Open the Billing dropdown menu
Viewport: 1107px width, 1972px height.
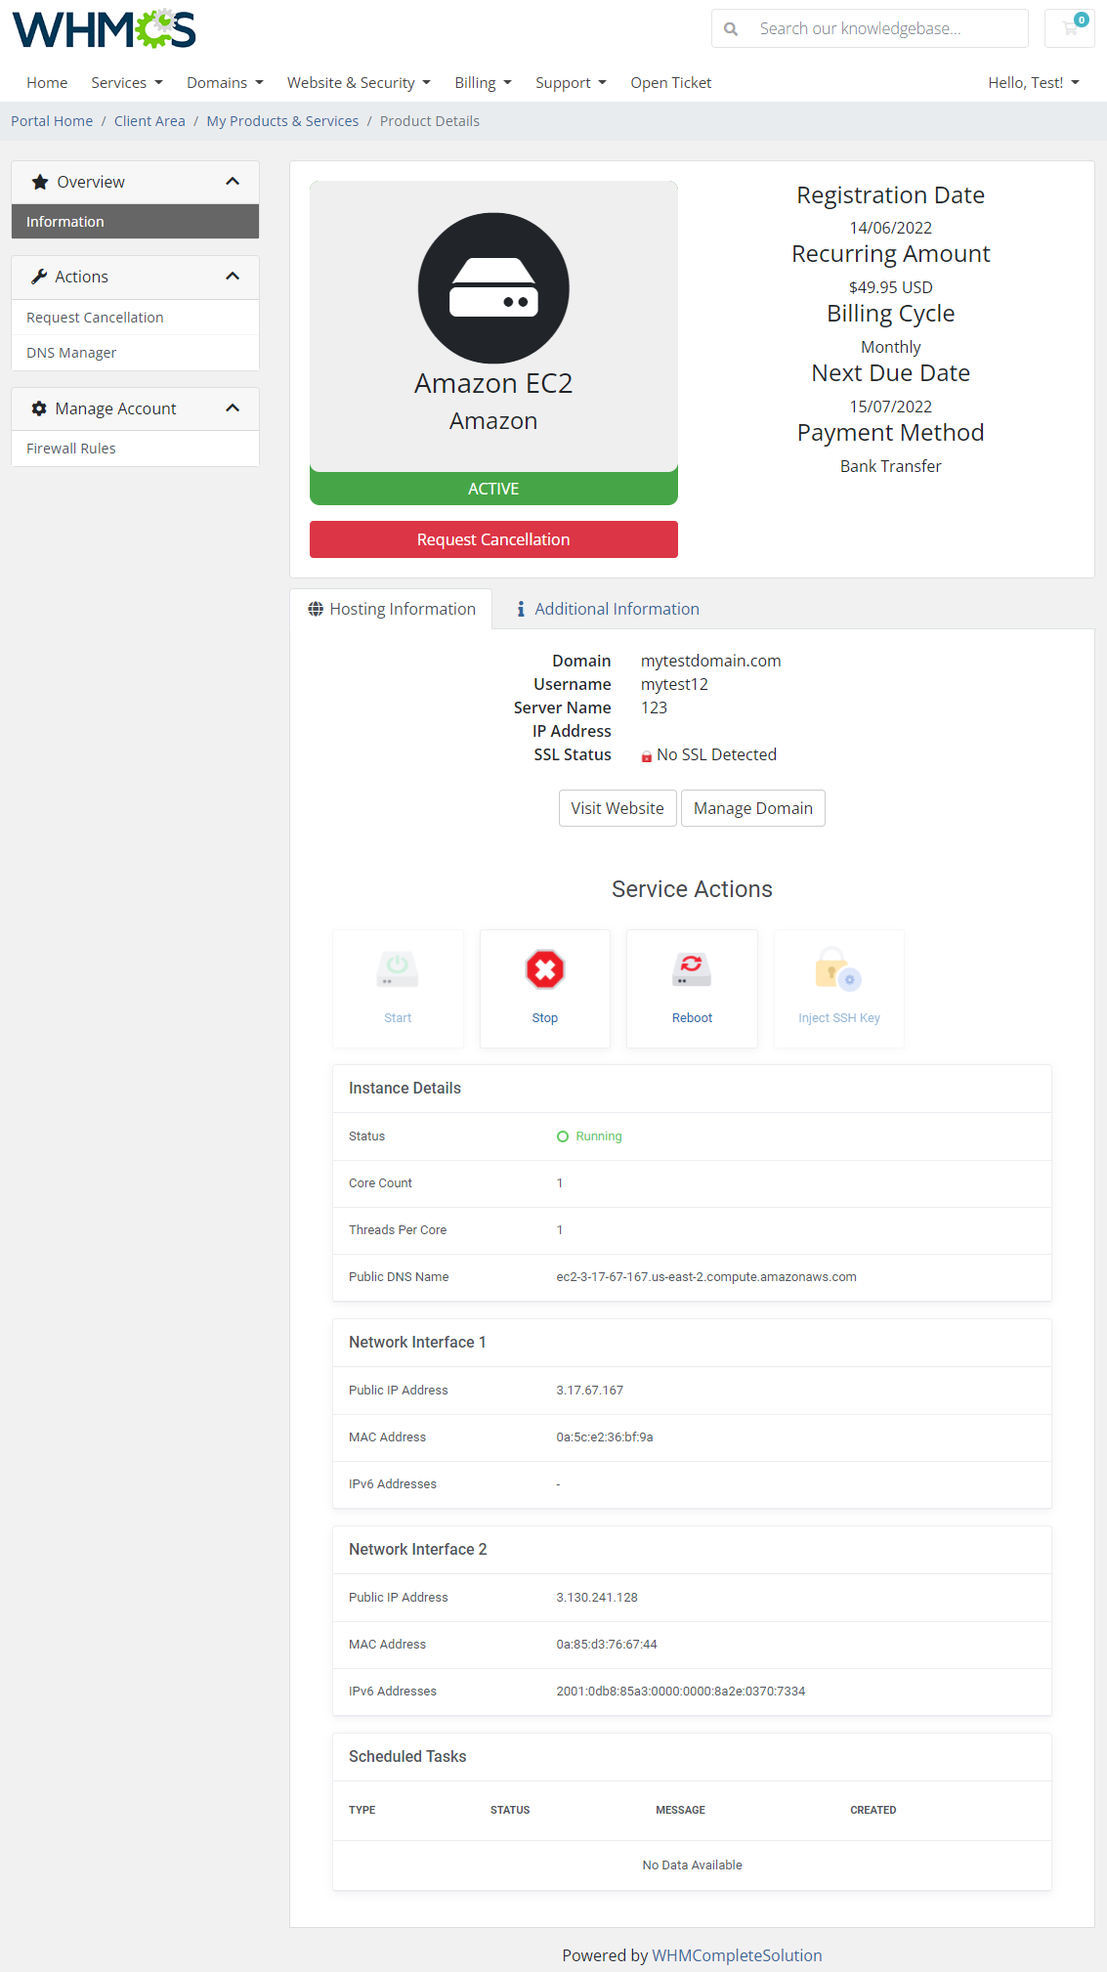(x=483, y=83)
